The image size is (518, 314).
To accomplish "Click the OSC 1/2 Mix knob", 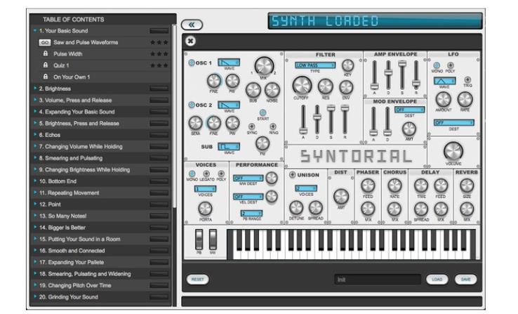I will (264, 66).
